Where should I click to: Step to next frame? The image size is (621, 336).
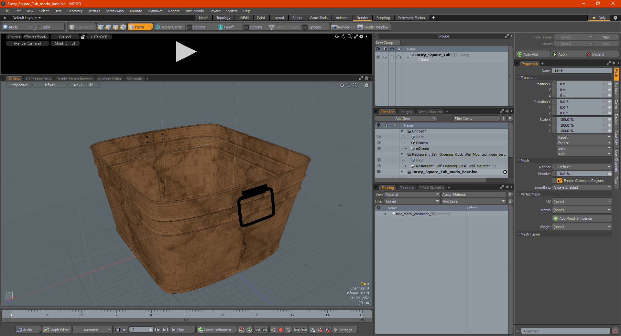tap(158, 330)
